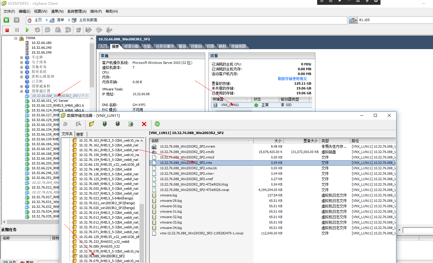Switch to the 搜索 tab in datastore browser

pos(80,134)
